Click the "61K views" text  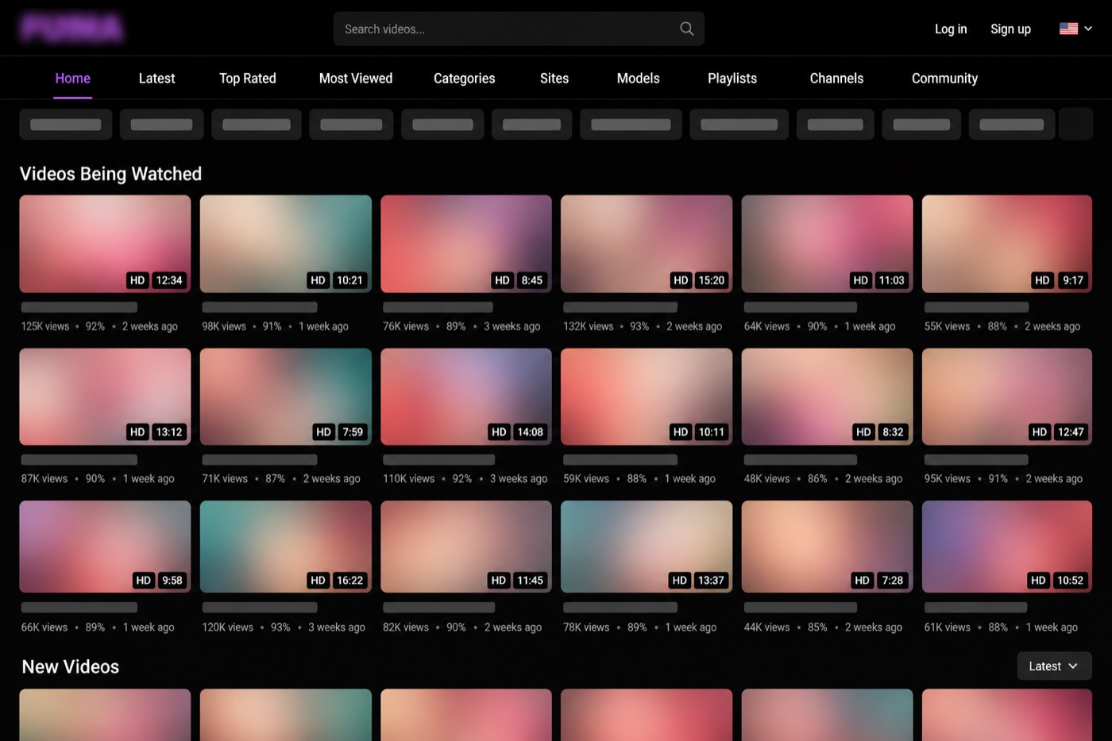pyautogui.click(x=948, y=627)
